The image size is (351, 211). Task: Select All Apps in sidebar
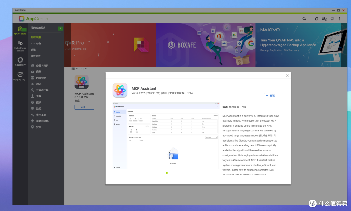[x=36, y=37]
